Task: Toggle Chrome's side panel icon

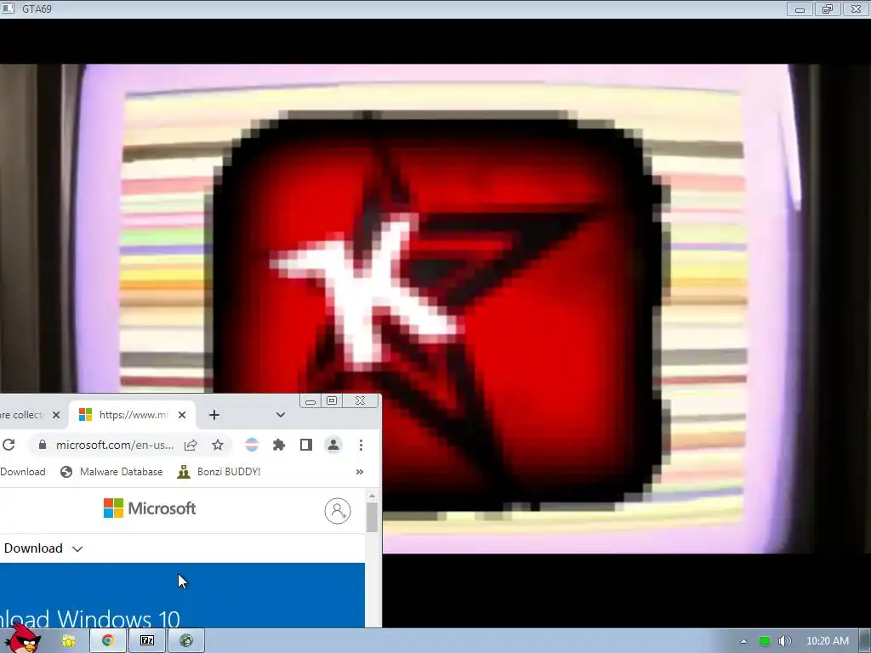Action: pyautogui.click(x=306, y=445)
